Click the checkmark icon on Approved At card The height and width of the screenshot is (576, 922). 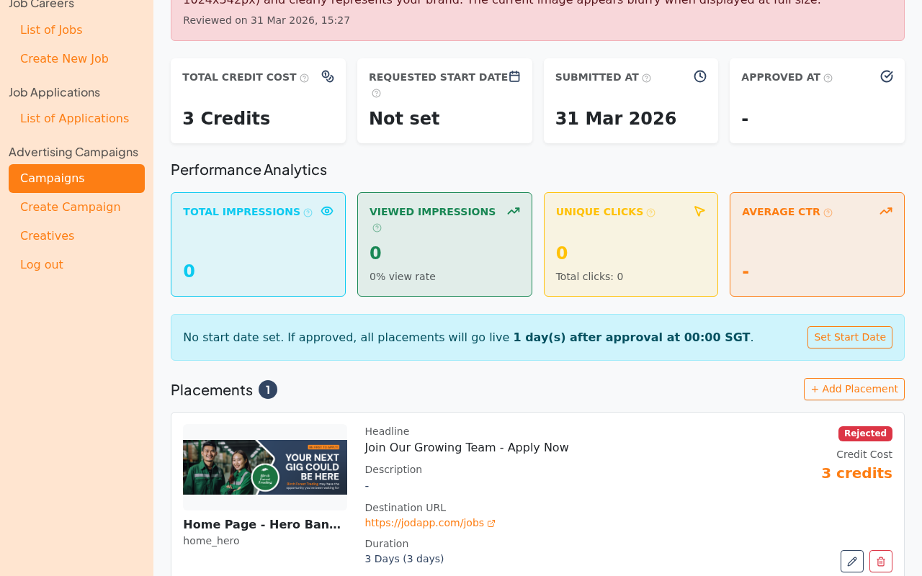point(885,75)
